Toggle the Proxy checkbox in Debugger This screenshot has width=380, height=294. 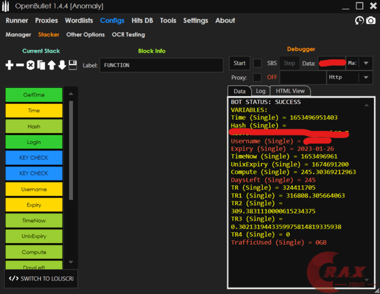coord(257,77)
